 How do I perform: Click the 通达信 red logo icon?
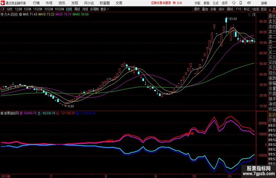(3, 3)
